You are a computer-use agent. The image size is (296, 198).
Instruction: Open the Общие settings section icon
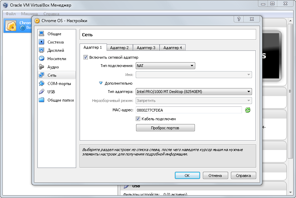coord(42,34)
